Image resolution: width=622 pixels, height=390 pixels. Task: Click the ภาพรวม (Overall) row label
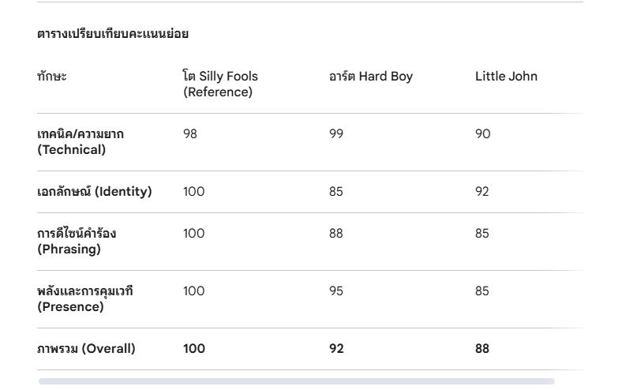pyautogui.click(x=86, y=349)
